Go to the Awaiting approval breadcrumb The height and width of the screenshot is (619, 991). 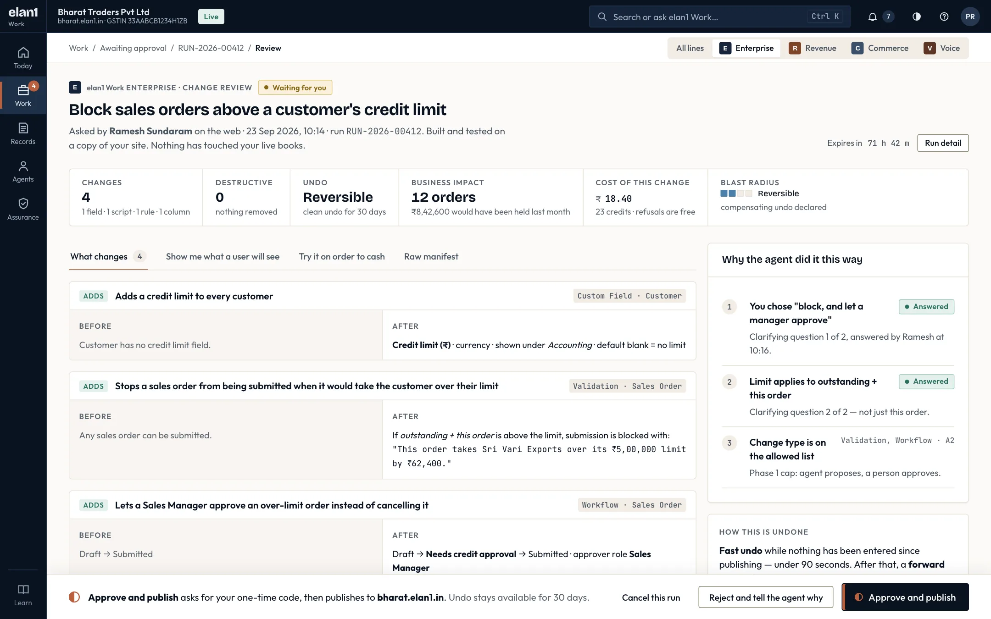133,48
